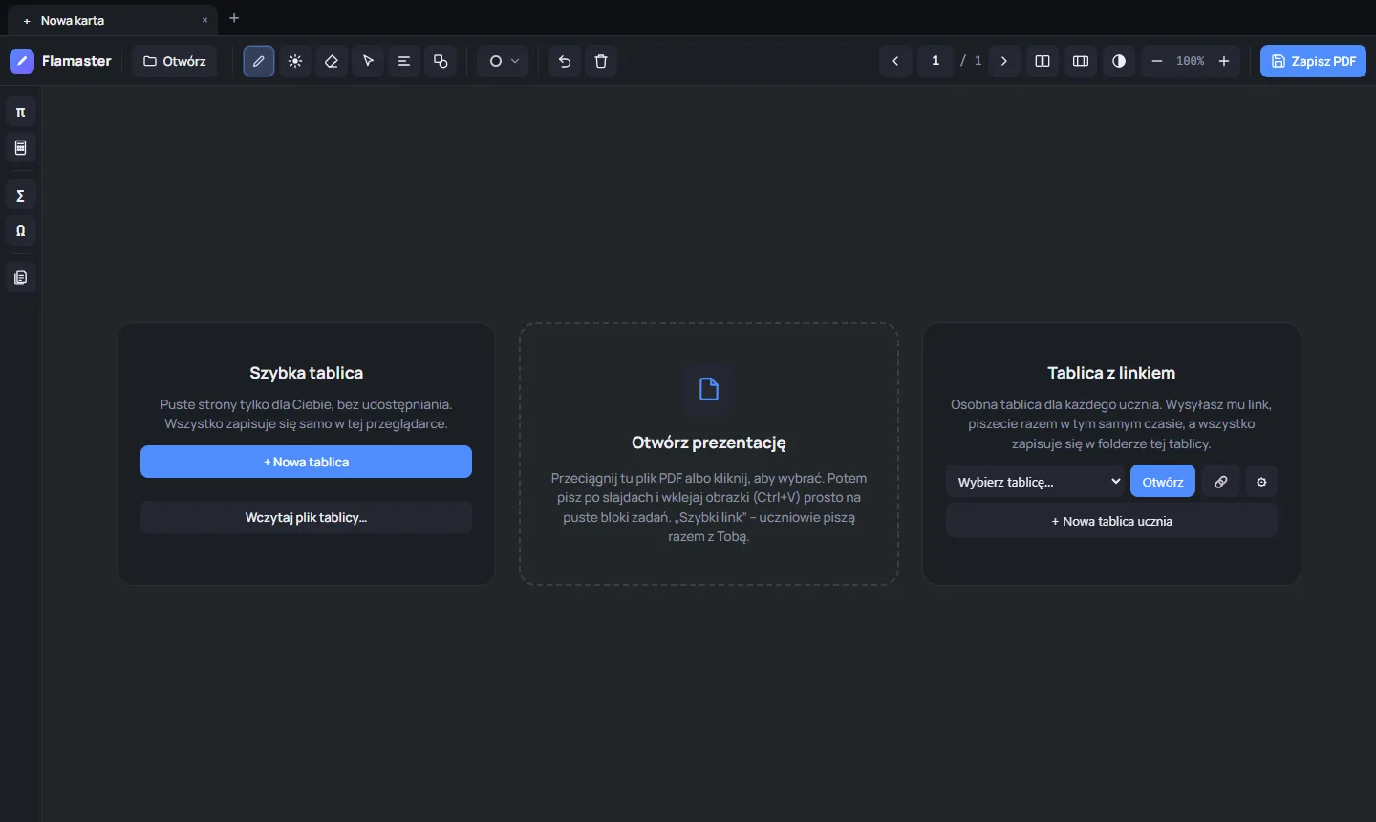The height and width of the screenshot is (822, 1376).
Task: Click '+ Nowa tablica ucznia' button
Action: coord(1111,521)
